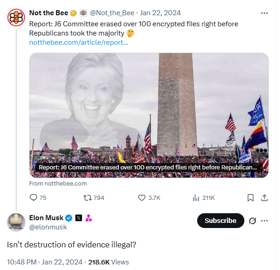The image size is (280, 270).
Task: Click the X affiliation badge beside Elon Musk
Action: pos(78,218)
